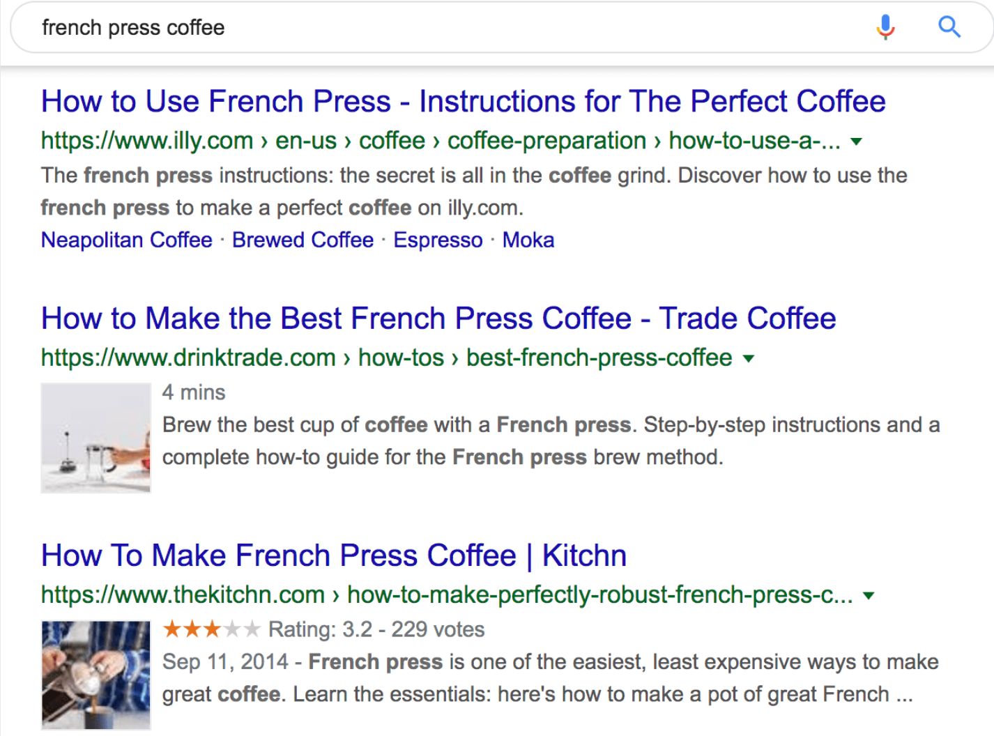Click the 'Rating: 3.2 - 229 votes' text
The image size is (994, 736).
click(376, 629)
